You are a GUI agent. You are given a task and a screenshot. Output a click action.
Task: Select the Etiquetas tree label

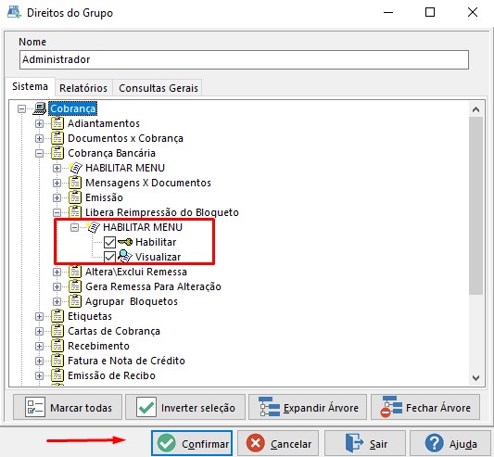pos(90,316)
